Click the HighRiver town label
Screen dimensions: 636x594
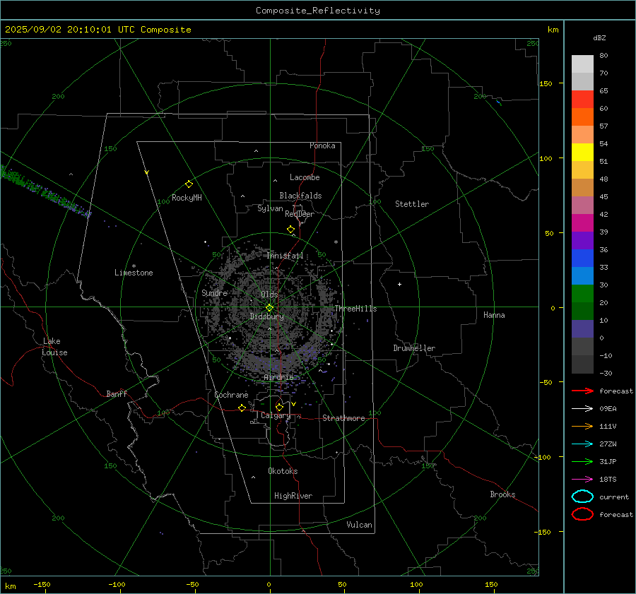pyautogui.click(x=293, y=496)
